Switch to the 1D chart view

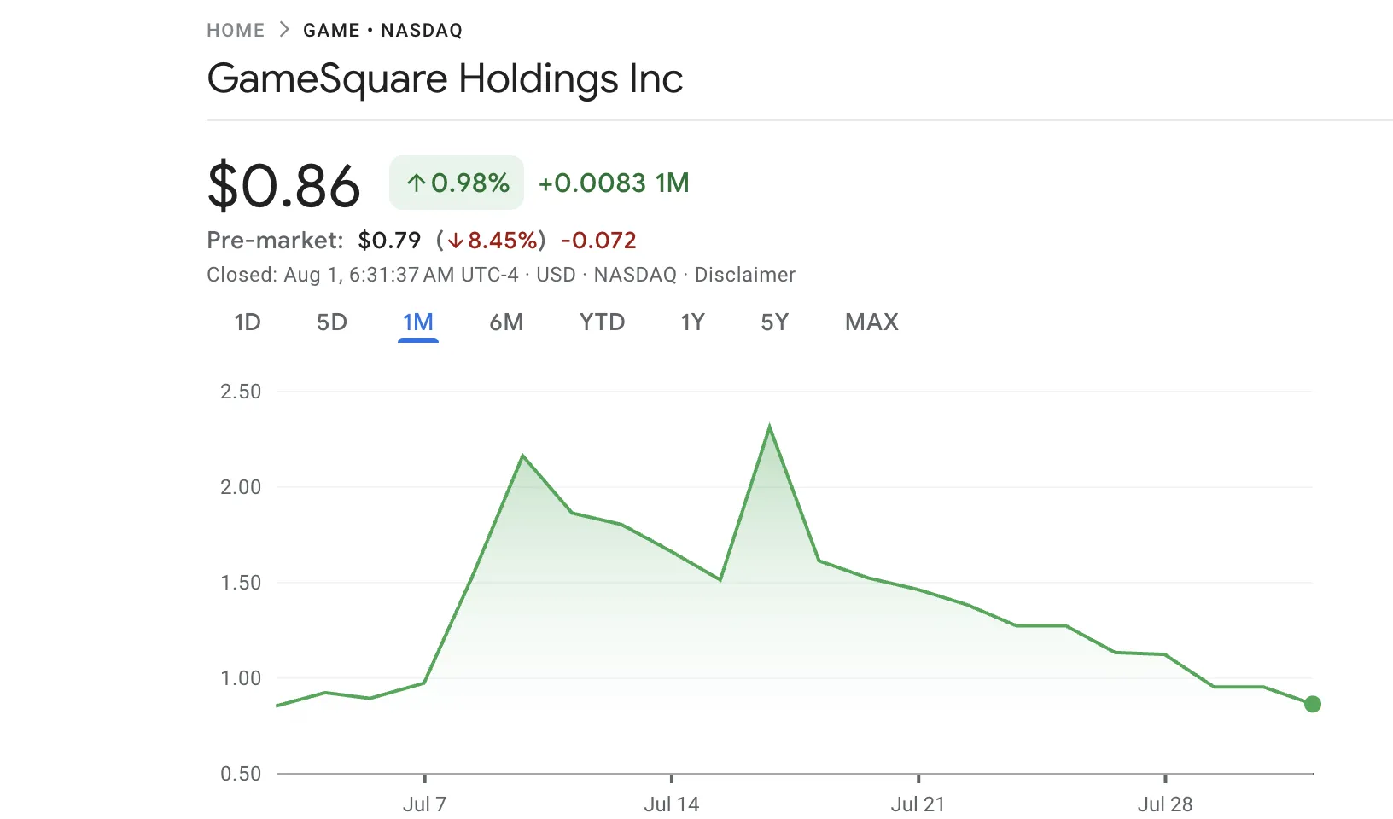(x=247, y=322)
